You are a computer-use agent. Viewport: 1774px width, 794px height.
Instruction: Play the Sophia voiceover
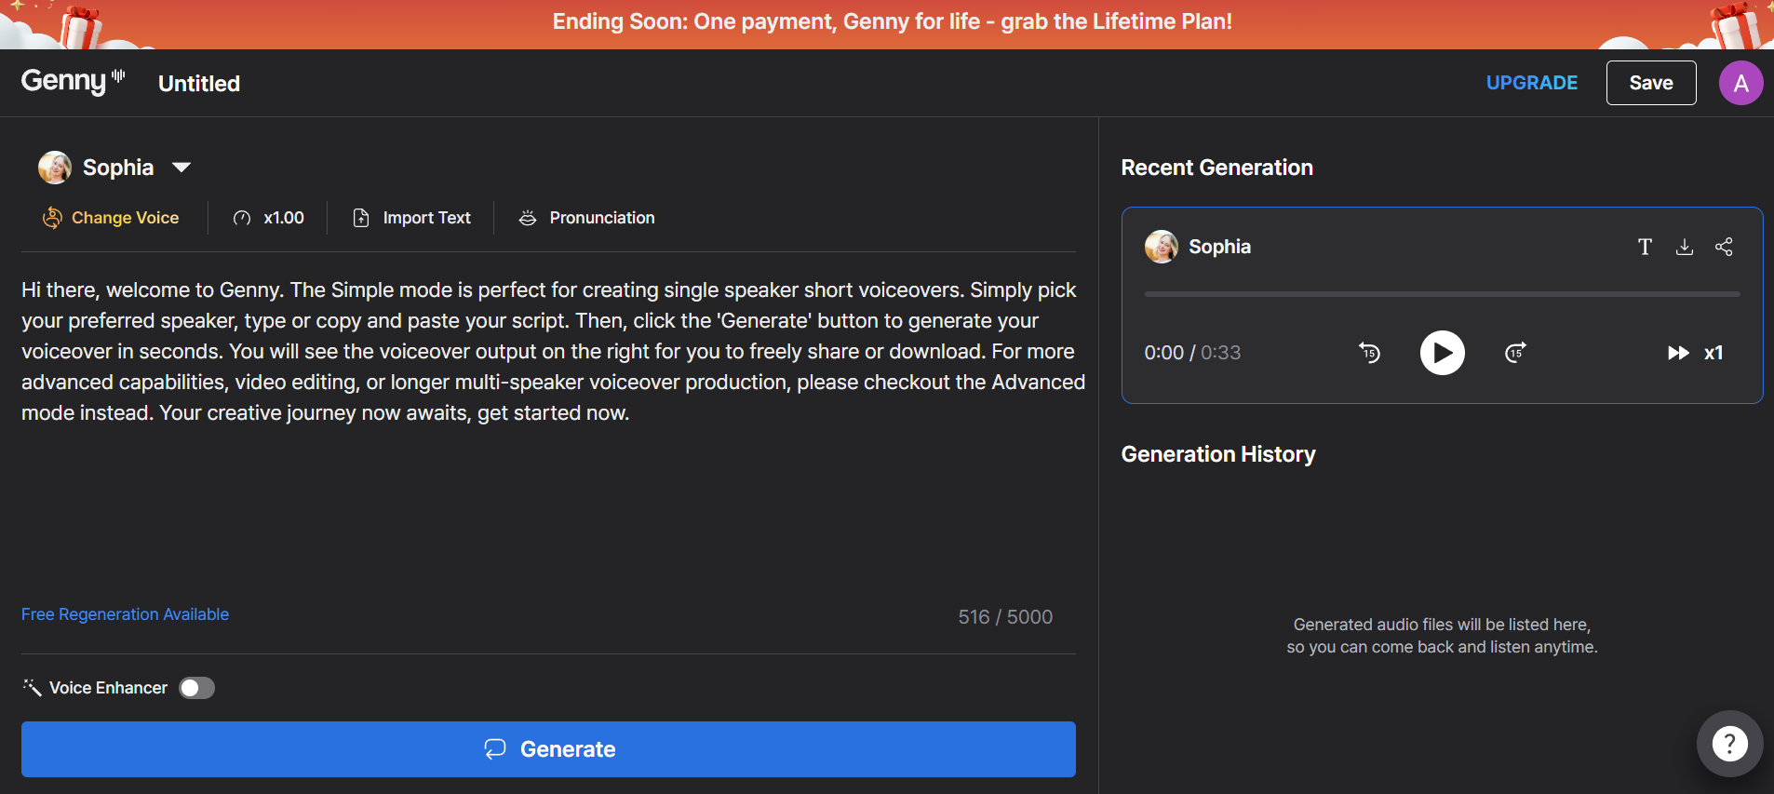coord(1442,353)
